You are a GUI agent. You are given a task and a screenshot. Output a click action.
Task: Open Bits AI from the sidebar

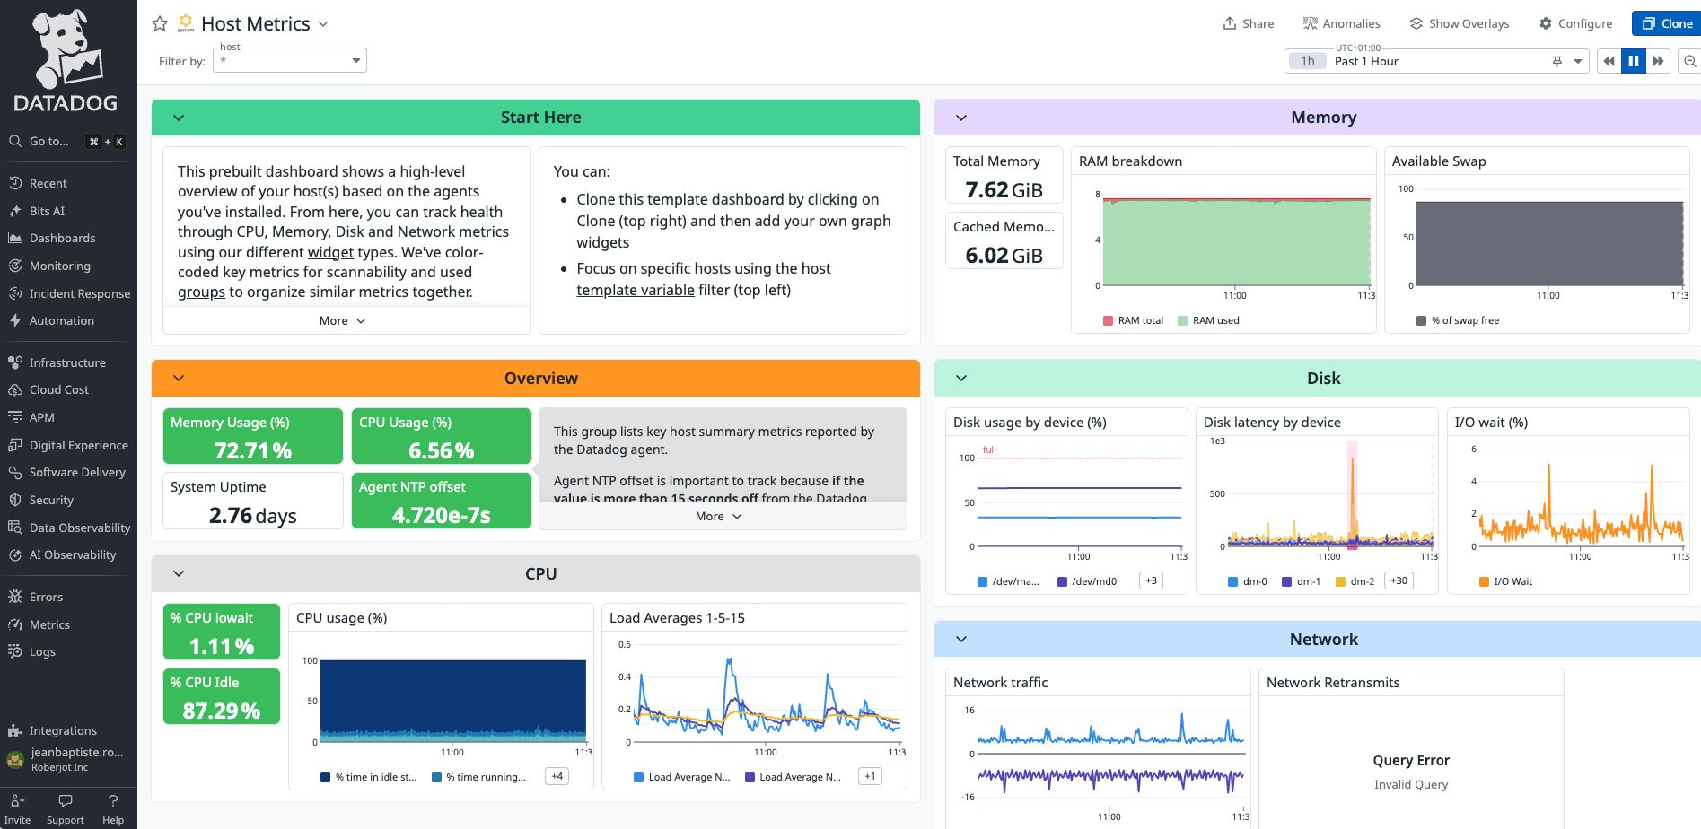coord(47,211)
